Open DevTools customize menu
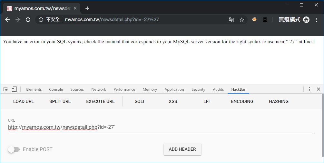This screenshot has height=163, width=324. (x=309, y=89)
